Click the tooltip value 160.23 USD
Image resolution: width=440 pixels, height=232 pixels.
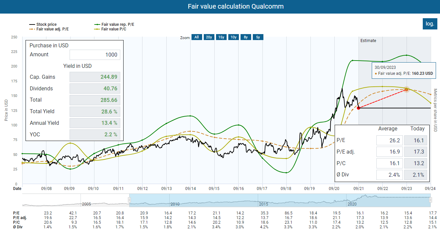point(422,73)
